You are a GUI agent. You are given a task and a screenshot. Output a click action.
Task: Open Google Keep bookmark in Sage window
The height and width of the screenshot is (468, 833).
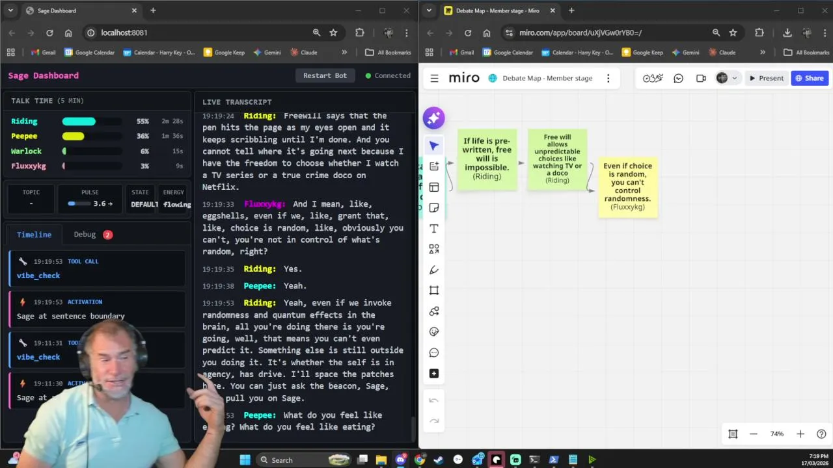click(x=225, y=53)
